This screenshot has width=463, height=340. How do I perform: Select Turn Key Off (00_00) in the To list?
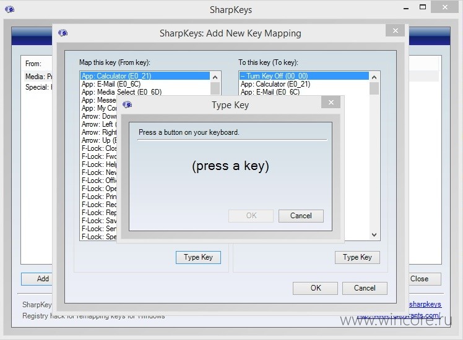coord(304,76)
